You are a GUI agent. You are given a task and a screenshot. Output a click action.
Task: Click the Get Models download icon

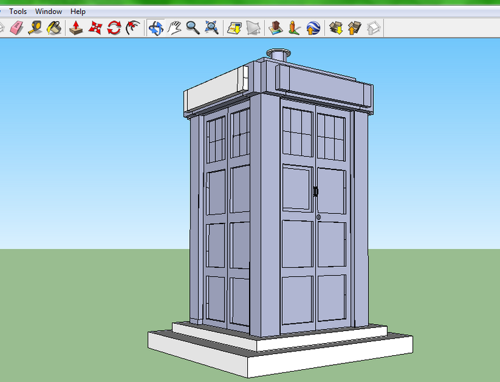click(x=336, y=28)
